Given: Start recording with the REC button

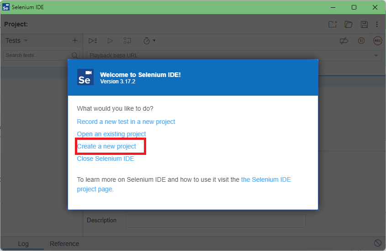Looking at the screenshot, I should pyautogui.click(x=378, y=41).
